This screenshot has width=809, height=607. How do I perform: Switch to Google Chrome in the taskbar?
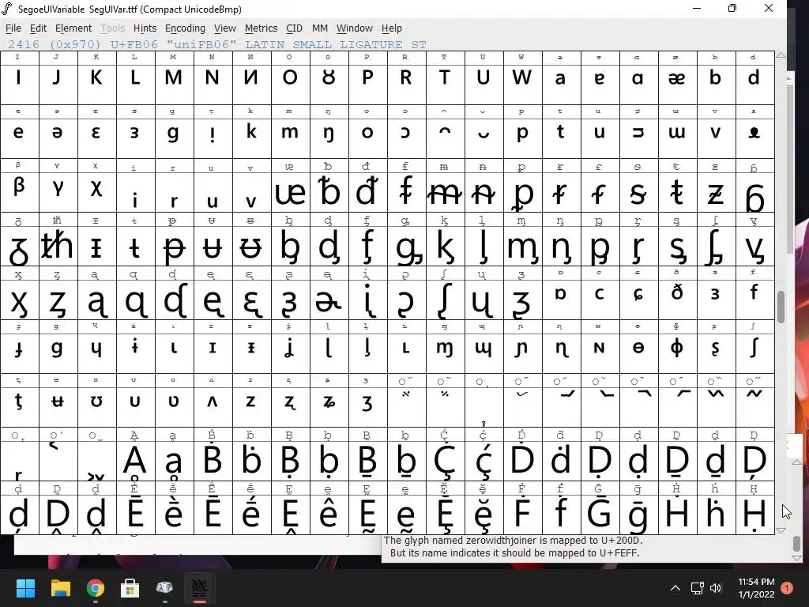click(96, 588)
